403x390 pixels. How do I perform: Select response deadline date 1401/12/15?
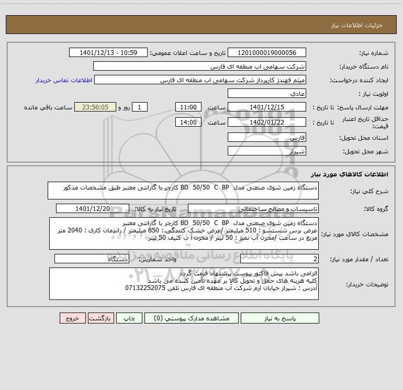pyautogui.click(x=267, y=107)
